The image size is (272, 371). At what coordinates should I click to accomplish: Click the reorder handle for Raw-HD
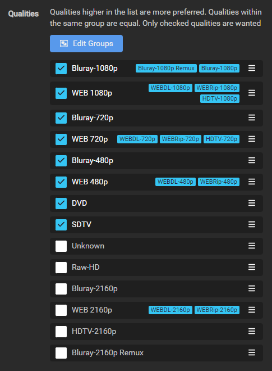(252, 267)
